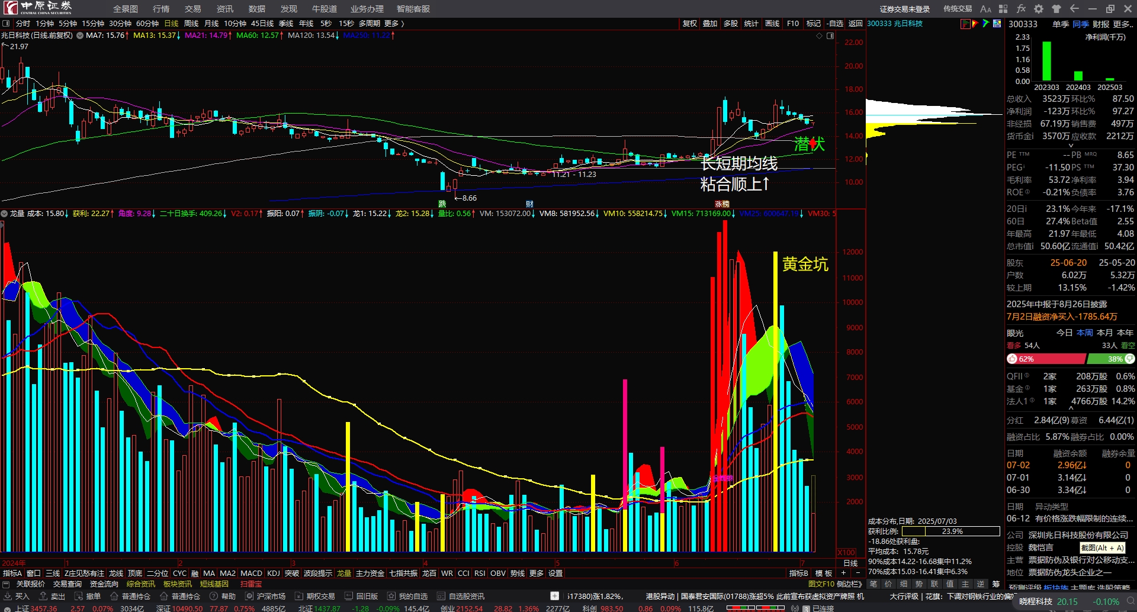Click 画线 drawing button
The width and height of the screenshot is (1137, 612).
(772, 24)
